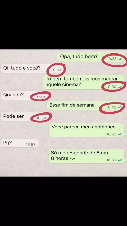This screenshot has height=226, width=127.
Task: Click the circled 16:50 timestamp
Action: tap(41, 118)
